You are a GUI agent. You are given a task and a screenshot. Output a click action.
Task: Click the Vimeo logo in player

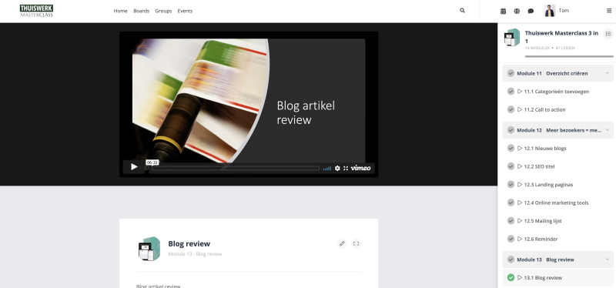coord(360,168)
